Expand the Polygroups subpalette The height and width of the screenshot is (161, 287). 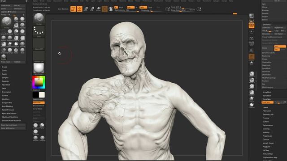(267, 136)
